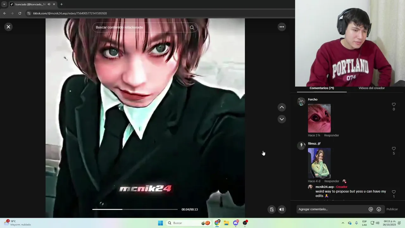Open Fercho's profile avatar
This screenshot has width=405, height=228.
[x=301, y=102]
